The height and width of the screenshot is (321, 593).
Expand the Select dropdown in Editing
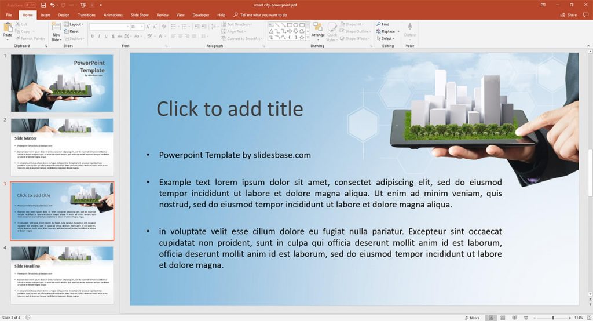click(x=387, y=39)
